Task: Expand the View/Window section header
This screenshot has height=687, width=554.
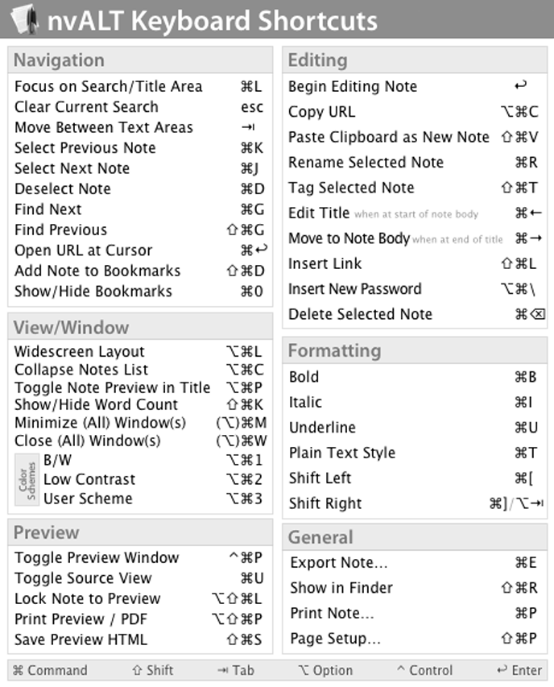Action: pos(71,327)
